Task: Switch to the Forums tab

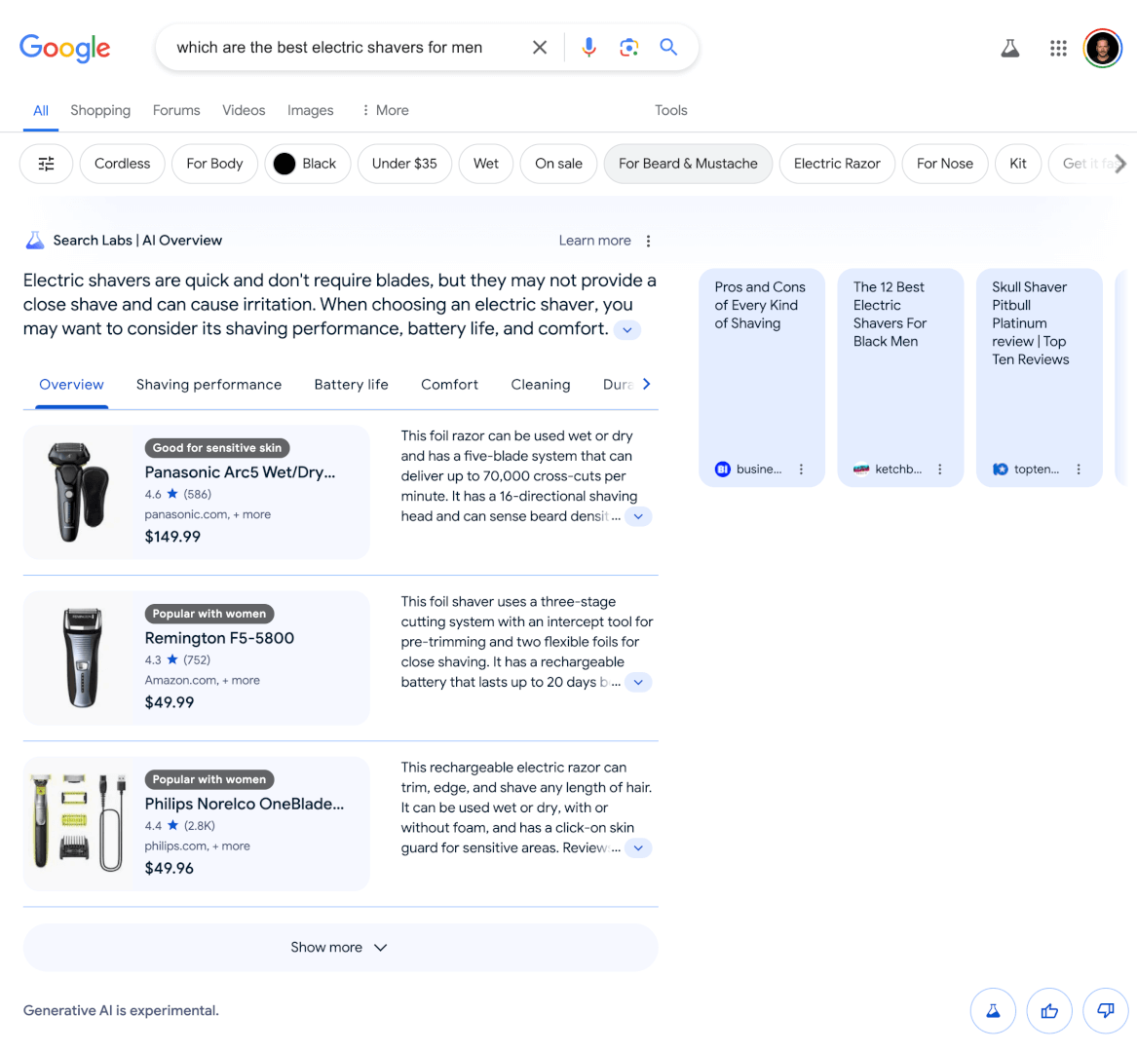Action: [x=176, y=110]
